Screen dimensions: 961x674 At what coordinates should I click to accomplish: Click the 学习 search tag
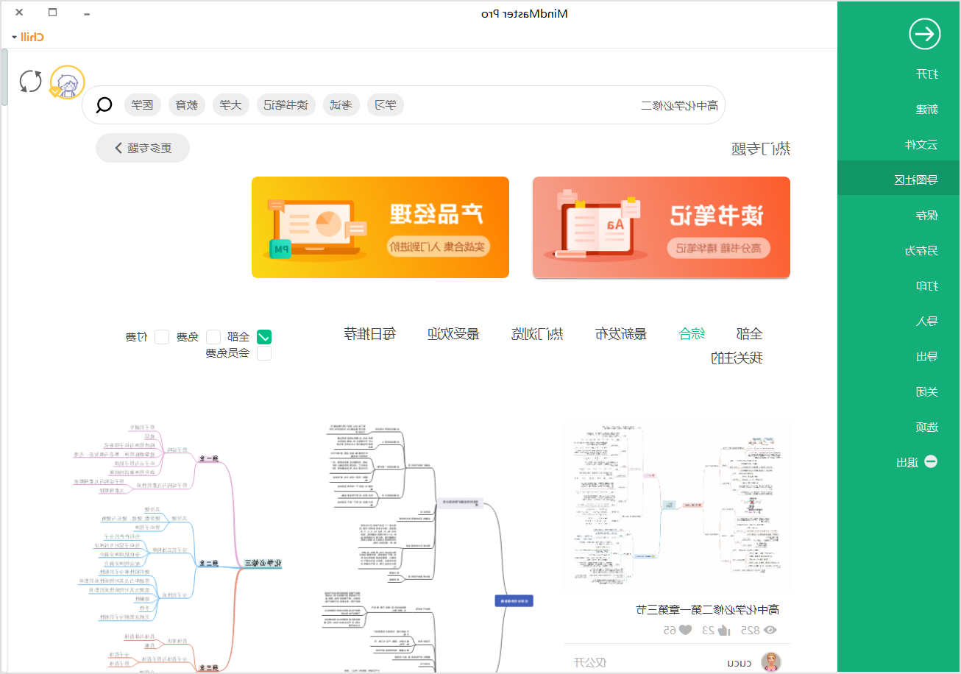(x=386, y=105)
